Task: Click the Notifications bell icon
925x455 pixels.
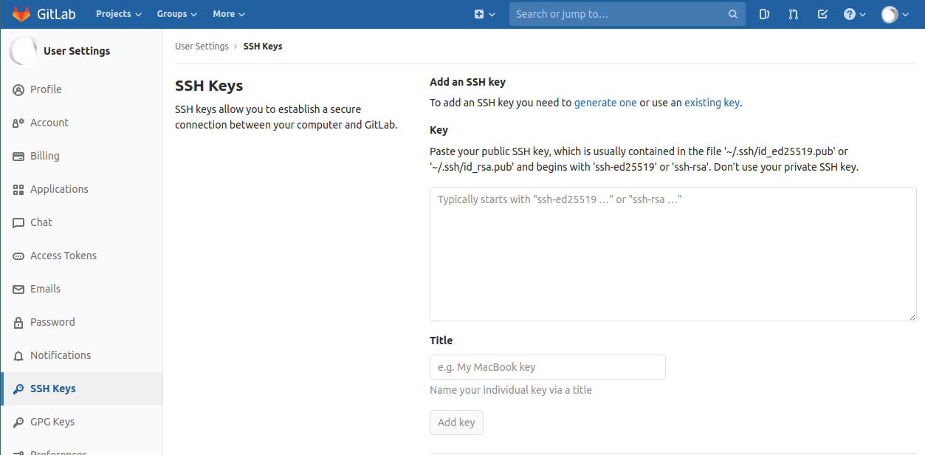Action: point(18,356)
